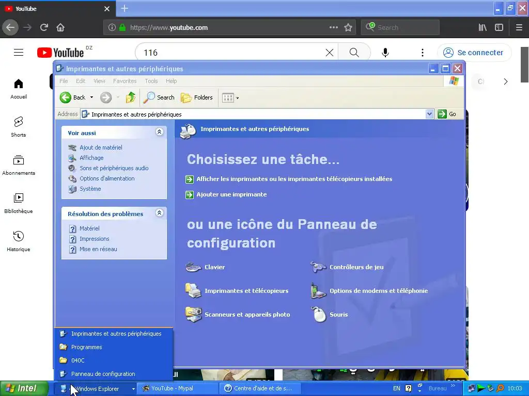Image resolution: width=529 pixels, height=396 pixels.
Task: Click the EN language indicator
Action: (396, 389)
